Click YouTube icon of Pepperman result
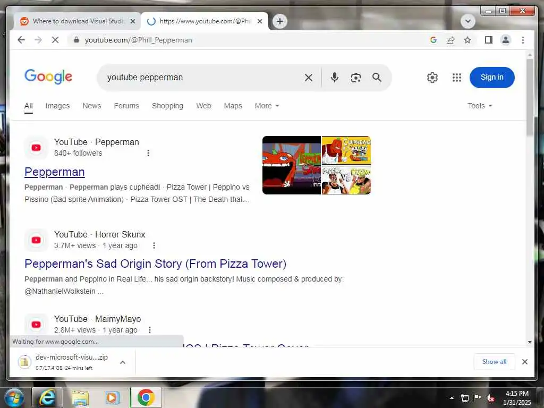This screenshot has width=544, height=408. pyautogui.click(x=36, y=148)
